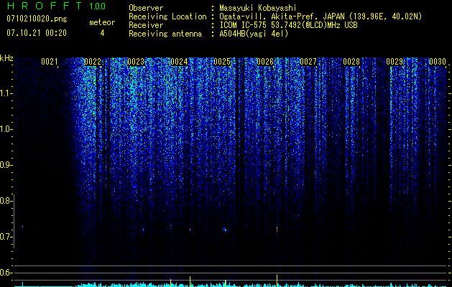Click the 0025 time marker
This screenshot has width=452, height=287.
pyautogui.click(x=222, y=62)
